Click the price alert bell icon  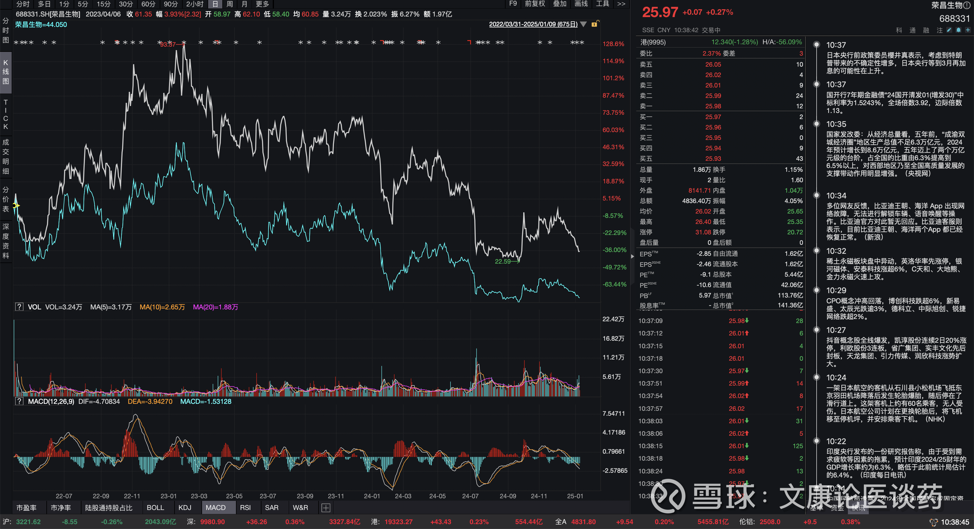point(959,30)
